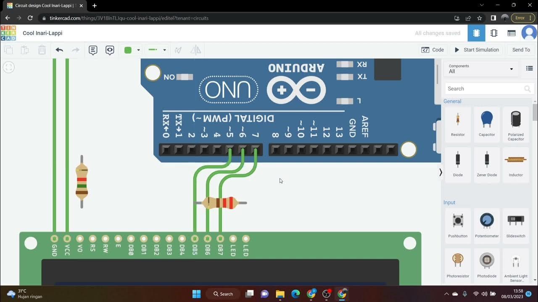The height and width of the screenshot is (302, 538).
Task: Reload the browser page
Action: pos(30,18)
